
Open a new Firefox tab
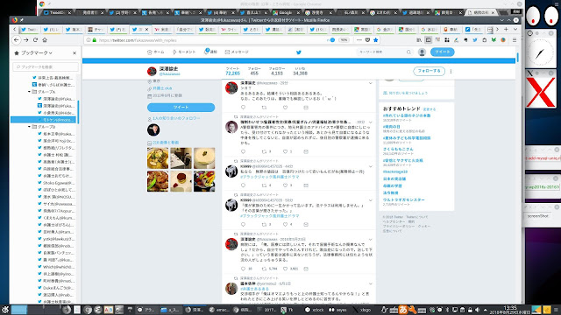point(506,29)
